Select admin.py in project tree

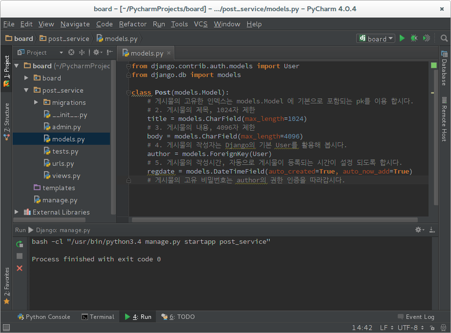(62, 127)
